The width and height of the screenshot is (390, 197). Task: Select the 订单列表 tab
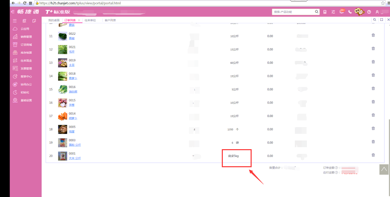70,20
